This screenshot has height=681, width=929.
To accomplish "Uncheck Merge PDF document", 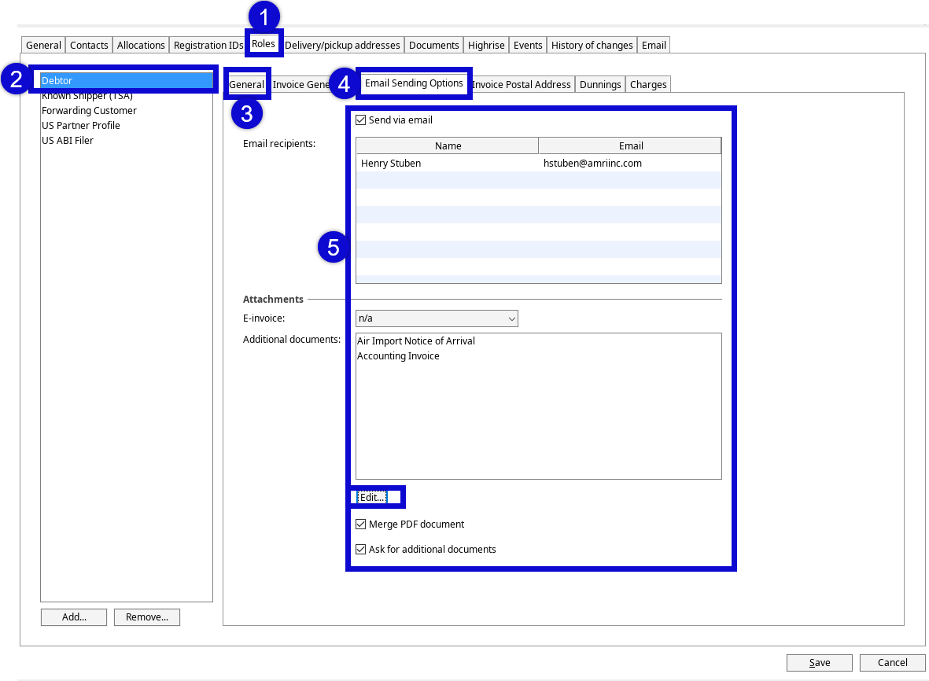I will point(360,524).
